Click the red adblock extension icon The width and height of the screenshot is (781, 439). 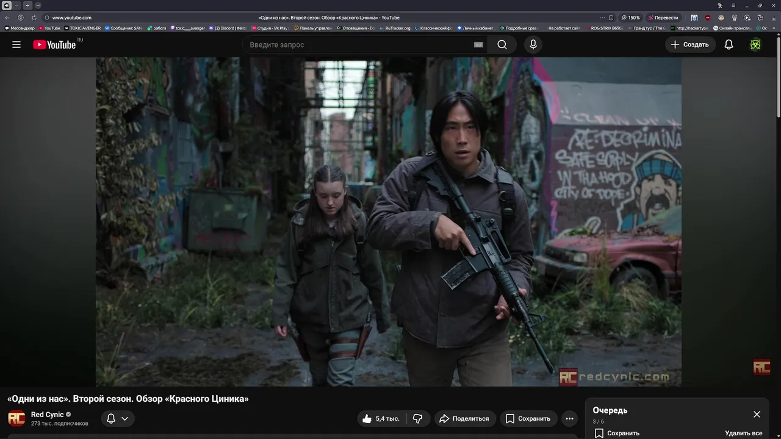(x=708, y=18)
